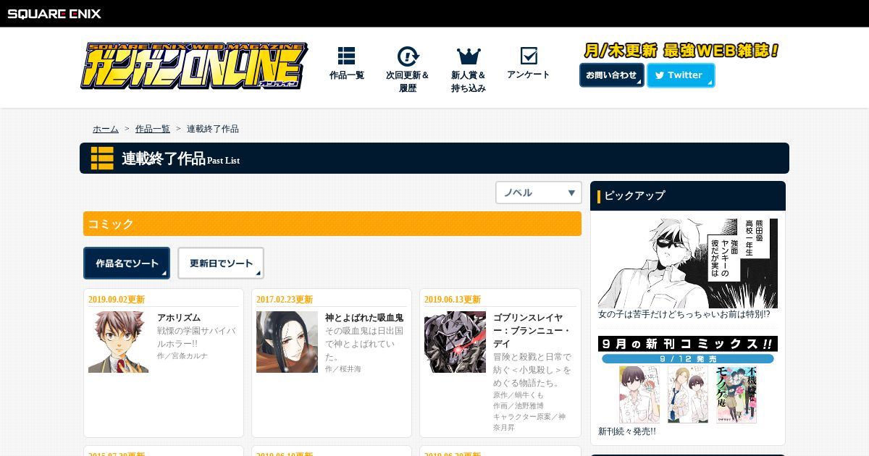The height and width of the screenshot is (456, 869).
Task: Open 9月の新刊コミックス banner
Action: pos(688,380)
